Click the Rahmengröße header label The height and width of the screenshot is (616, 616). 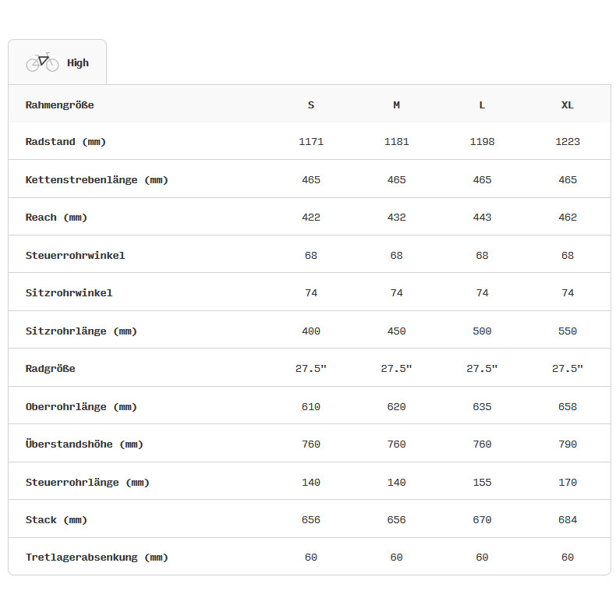60,104
